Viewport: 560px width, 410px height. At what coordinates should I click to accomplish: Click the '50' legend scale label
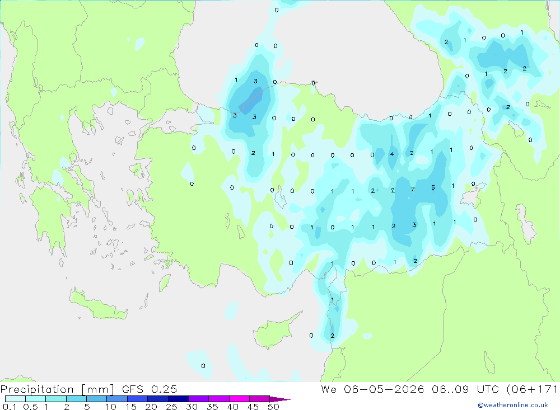coord(274,407)
